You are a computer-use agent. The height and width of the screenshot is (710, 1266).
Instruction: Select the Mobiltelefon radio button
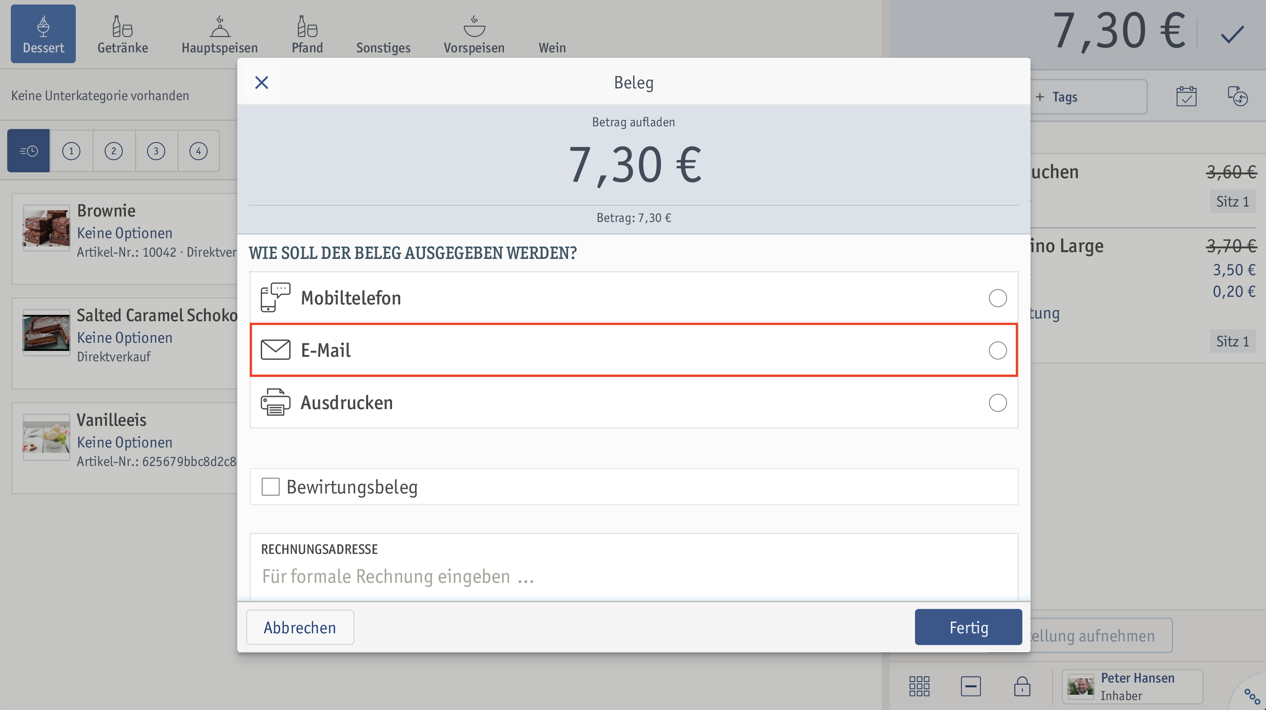point(997,298)
